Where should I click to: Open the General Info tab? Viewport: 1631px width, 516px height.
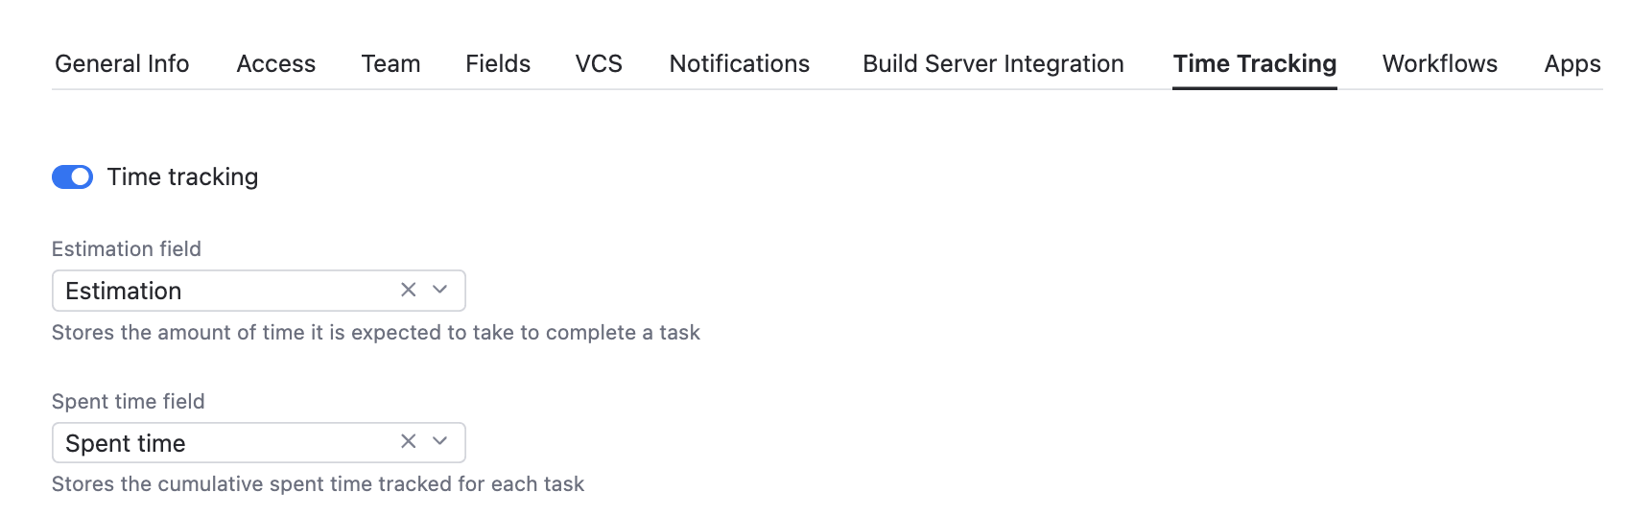point(122,64)
